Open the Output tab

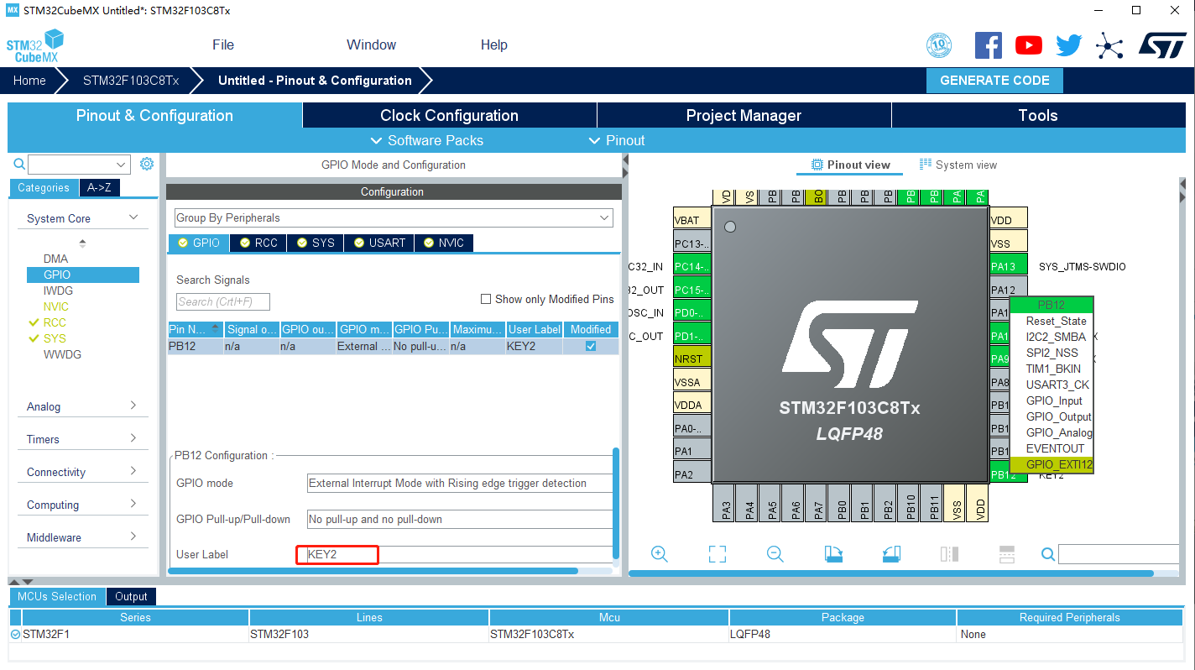131,597
